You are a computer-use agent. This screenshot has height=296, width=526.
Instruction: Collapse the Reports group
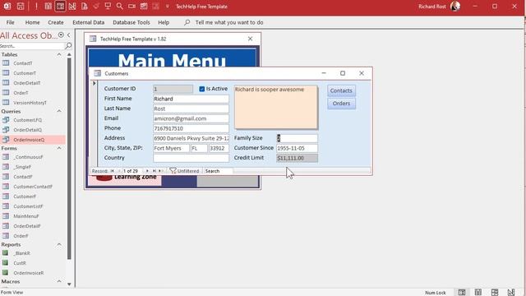tap(59, 245)
